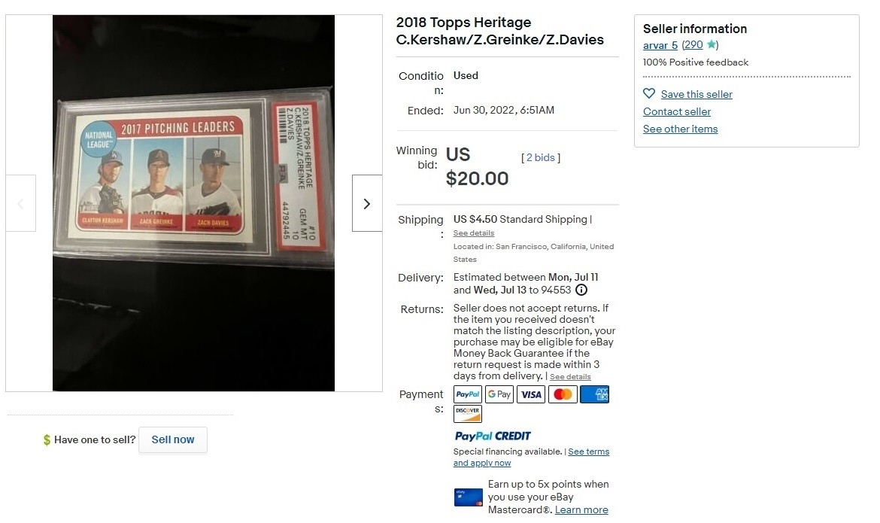
Task: Click the American Express icon
Action: click(594, 394)
